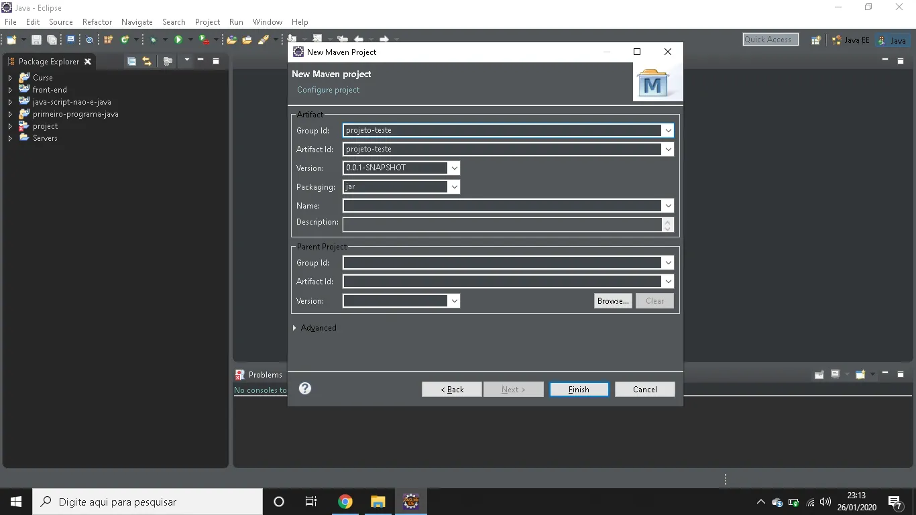
Task: Click the Focus on Active Task icon in Package Explorer
Action: [x=168, y=61]
